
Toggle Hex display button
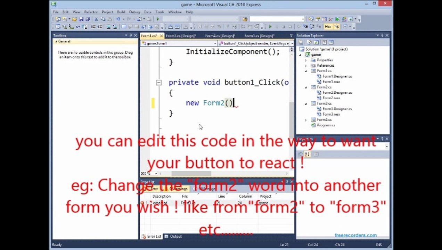(x=328, y=27)
